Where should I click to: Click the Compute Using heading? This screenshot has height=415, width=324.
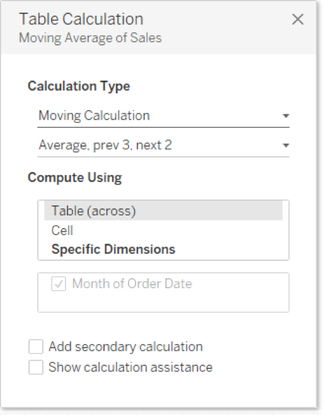tap(75, 178)
